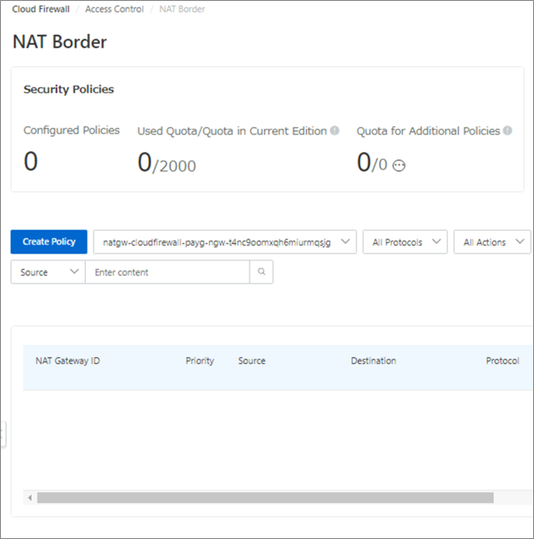Click the ellipsis icon next to 0/0 quota
The height and width of the screenshot is (539, 534).
[399, 166]
